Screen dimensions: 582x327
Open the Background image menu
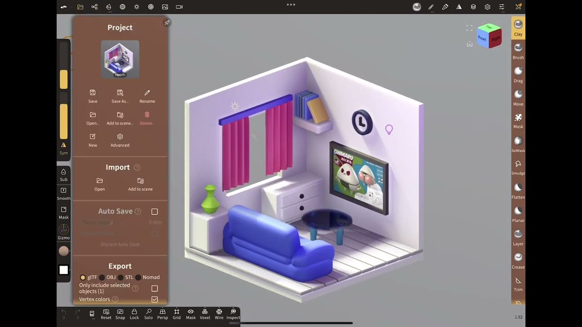[x=165, y=7]
